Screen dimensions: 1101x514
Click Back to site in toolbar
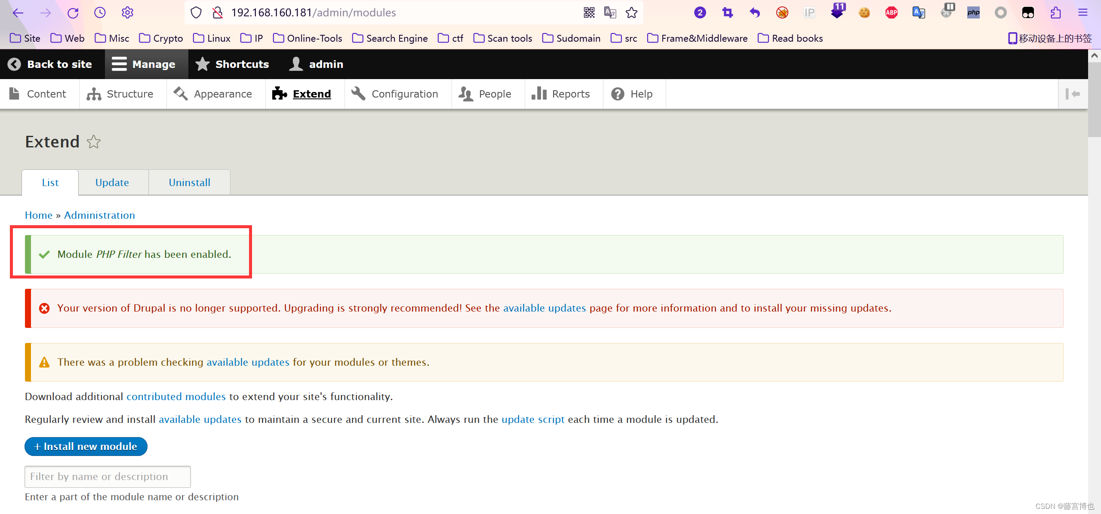(x=50, y=64)
